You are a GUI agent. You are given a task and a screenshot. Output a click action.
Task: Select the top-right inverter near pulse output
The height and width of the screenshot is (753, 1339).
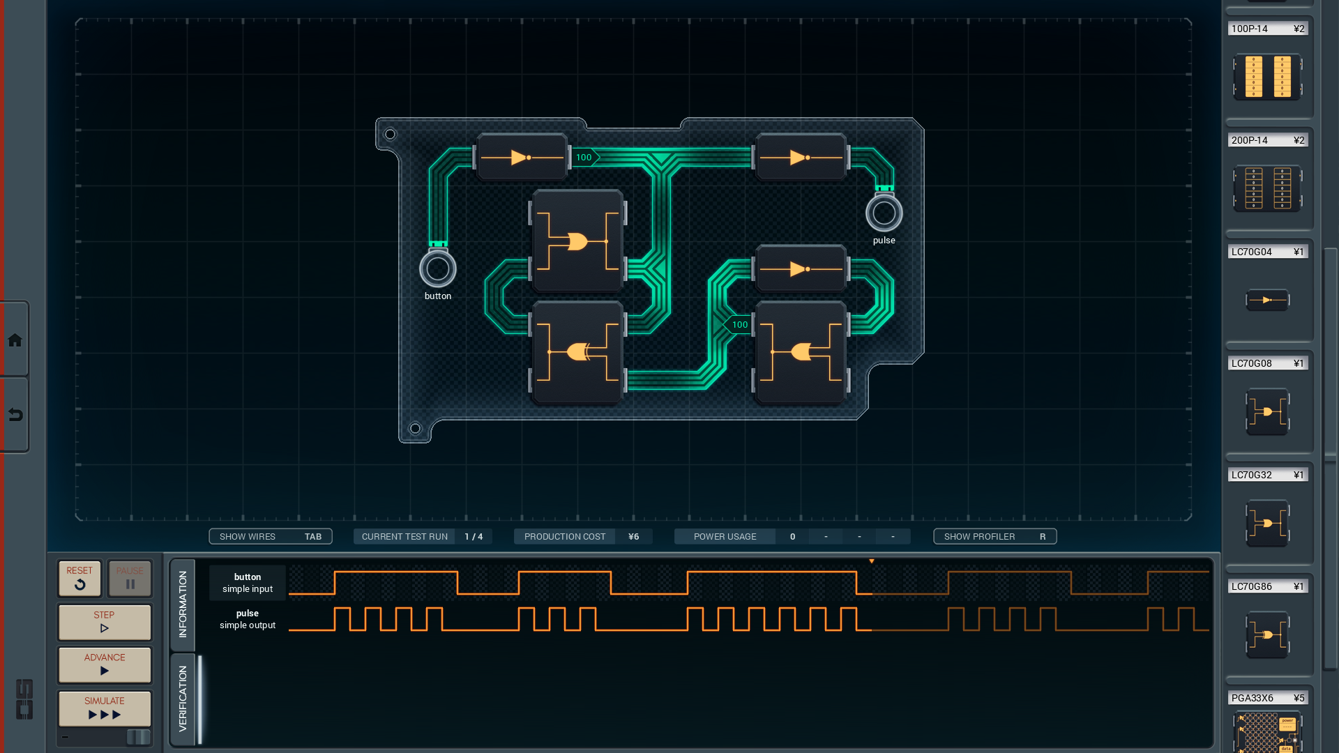pyautogui.click(x=801, y=158)
